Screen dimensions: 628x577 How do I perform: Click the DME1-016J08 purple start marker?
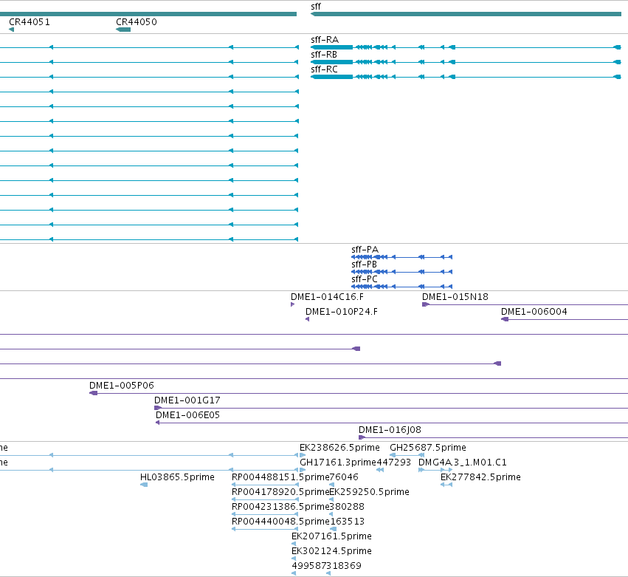click(x=362, y=437)
